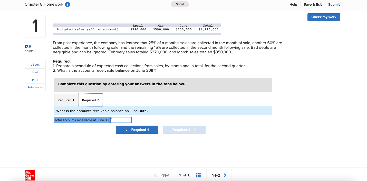
Task: Print the question
Action: (x=35, y=80)
